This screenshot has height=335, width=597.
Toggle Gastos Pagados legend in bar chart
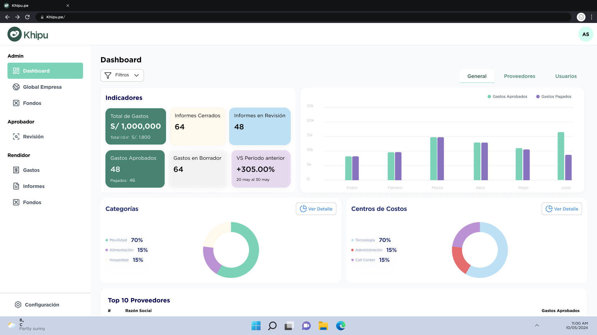(554, 96)
